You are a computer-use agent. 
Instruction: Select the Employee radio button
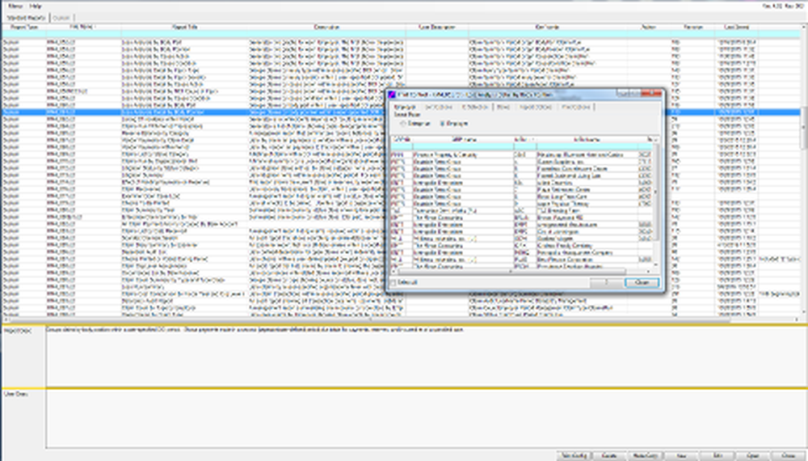coord(442,124)
